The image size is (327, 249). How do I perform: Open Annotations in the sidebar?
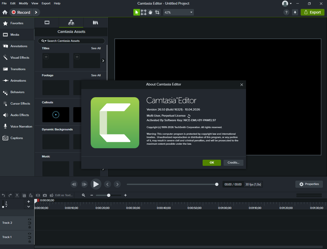(x=17, y=46)
